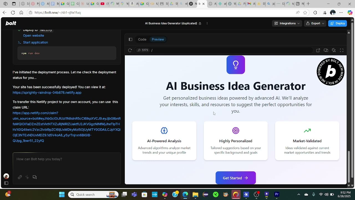Screen dimensions: 355x200
Task: Open the sprightly-raindrop netlify.app link
Action: click(x=47, y=92)
